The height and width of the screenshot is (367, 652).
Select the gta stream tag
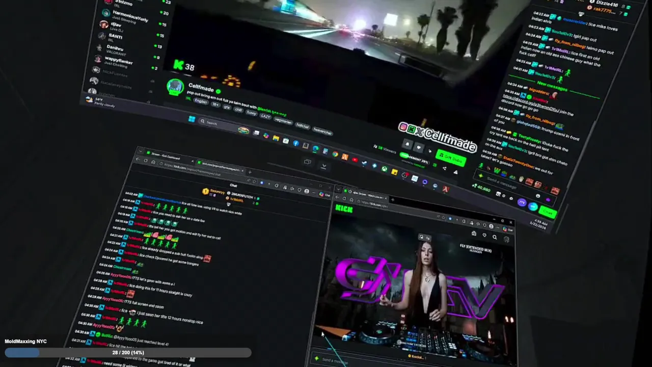click(x=226, y=108)
